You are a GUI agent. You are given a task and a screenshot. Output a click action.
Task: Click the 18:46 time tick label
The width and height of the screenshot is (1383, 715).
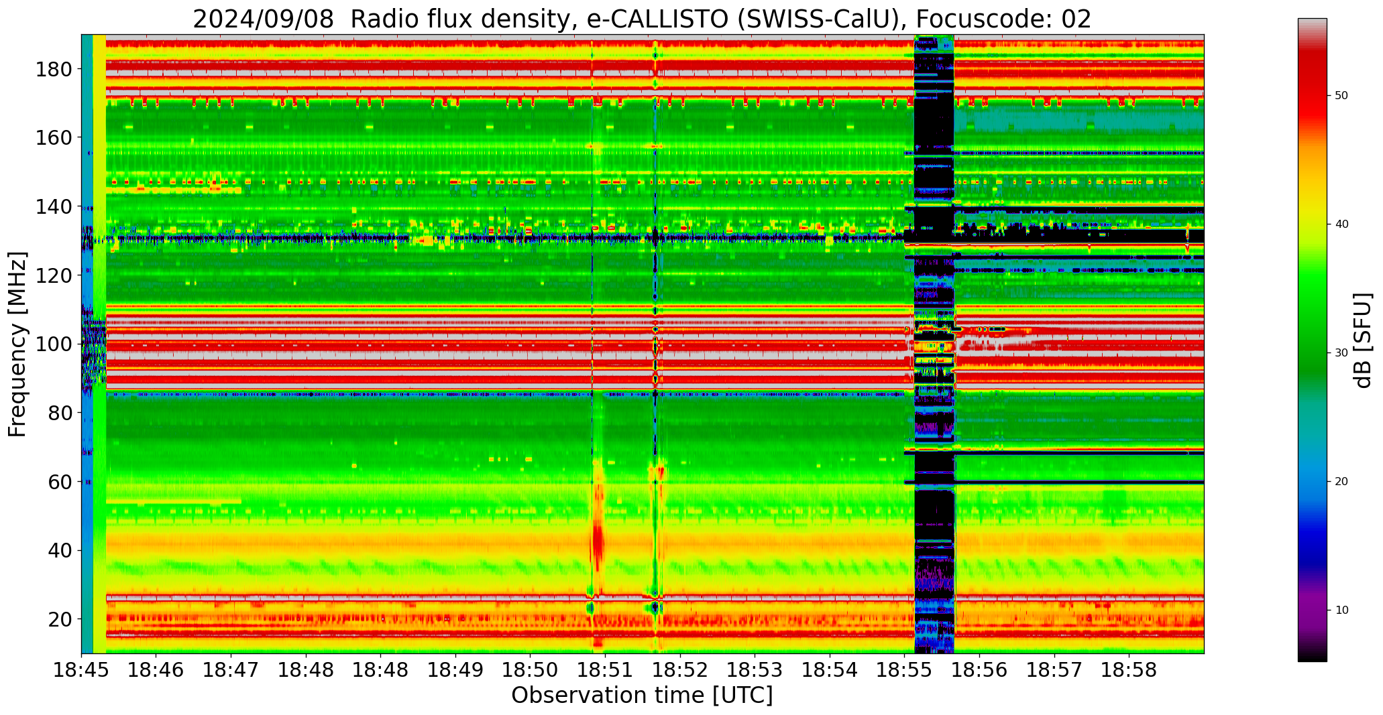coord(156,669)
